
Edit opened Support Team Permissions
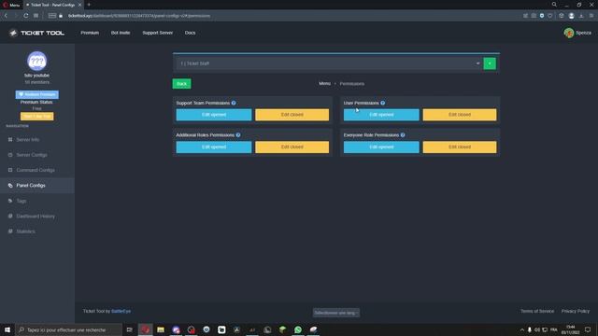(x=214, y=115)
